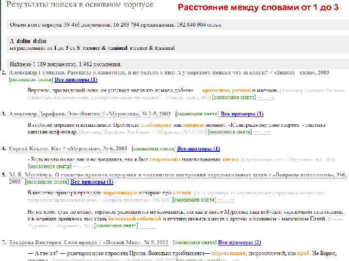The height and width of the screenshot is (261, 349).
Task: Click query text 'A d:dim d:dim'
Action: click(28, 41)
